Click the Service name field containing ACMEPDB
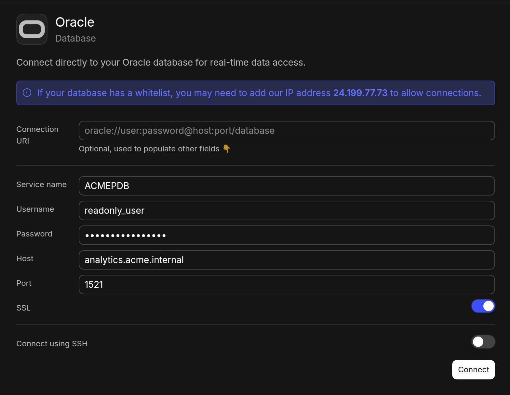The image size is (510, 395). click(287, 186)
